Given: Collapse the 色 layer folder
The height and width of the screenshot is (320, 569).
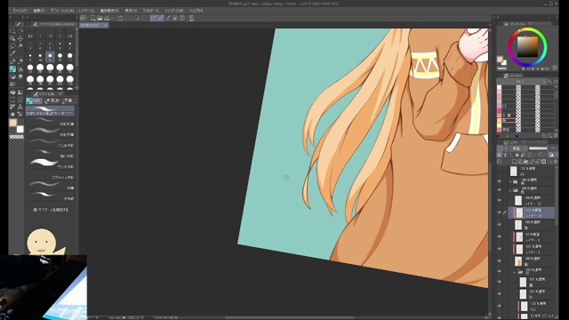Looking at the screenshot, I should (510, 190).
